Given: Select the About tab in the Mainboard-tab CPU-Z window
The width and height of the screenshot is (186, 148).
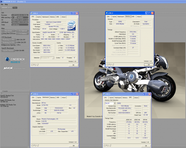Looking at the screenshot, I should coord(64,97).
